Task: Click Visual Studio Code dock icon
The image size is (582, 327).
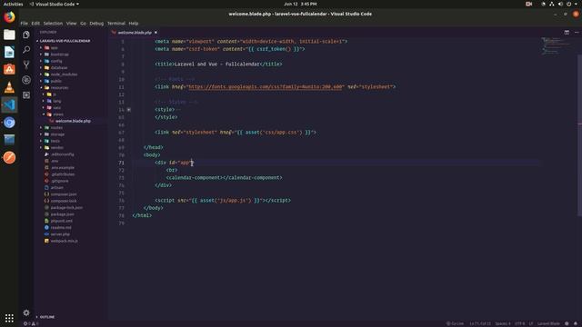Action: pyautogui.click(x=9, y=104)
